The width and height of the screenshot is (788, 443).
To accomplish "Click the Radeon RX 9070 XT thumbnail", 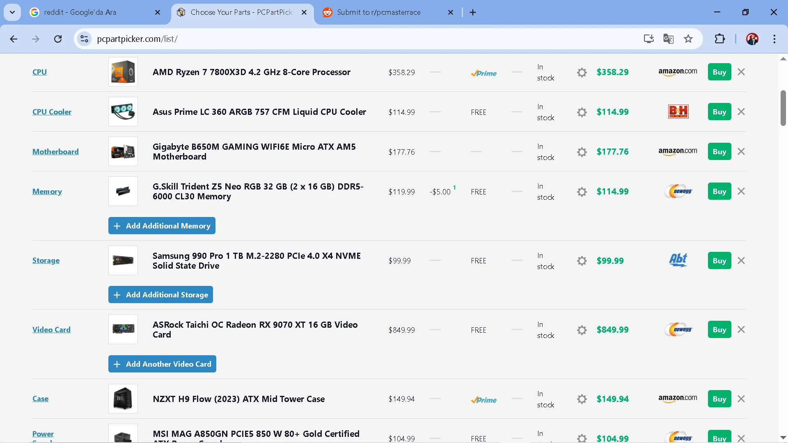I will pyautogui.click(x=123, y=330).
